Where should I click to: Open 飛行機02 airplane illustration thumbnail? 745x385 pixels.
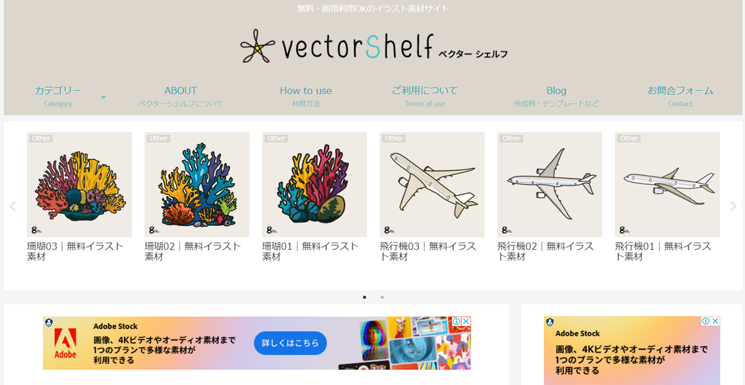click(x=549, y=184)
